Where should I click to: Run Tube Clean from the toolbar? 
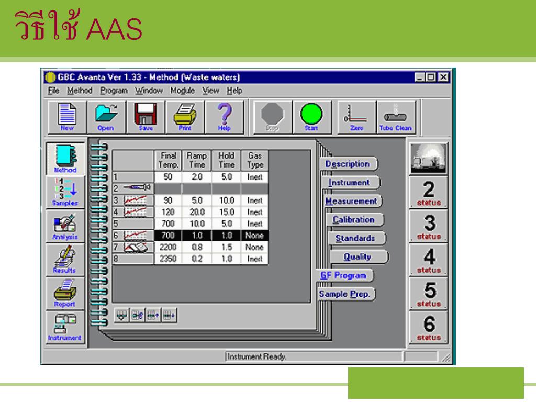396,117
